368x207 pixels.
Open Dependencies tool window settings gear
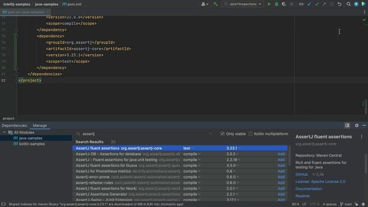[x=356, y=125]
